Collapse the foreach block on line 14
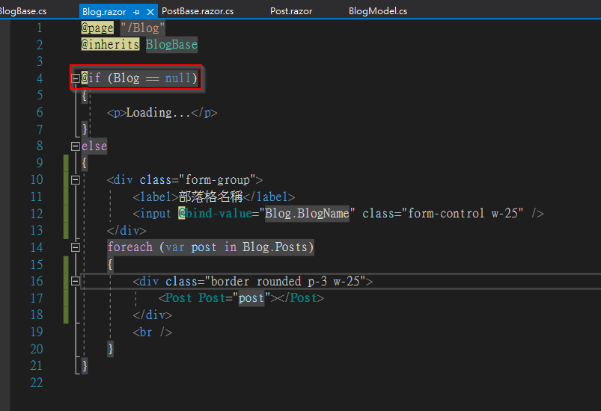 tap(76, 247)
